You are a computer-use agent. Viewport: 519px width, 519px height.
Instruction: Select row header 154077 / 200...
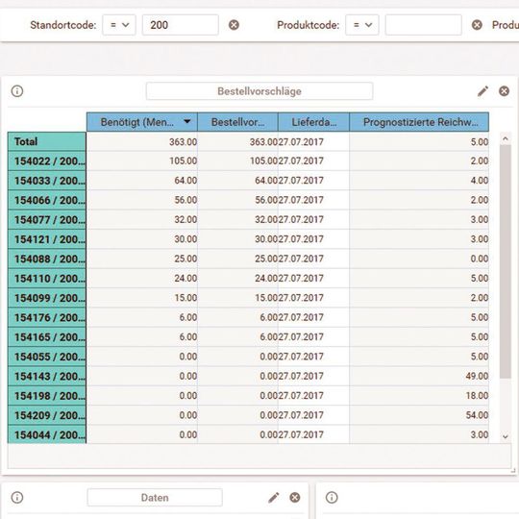pos(47,220)
